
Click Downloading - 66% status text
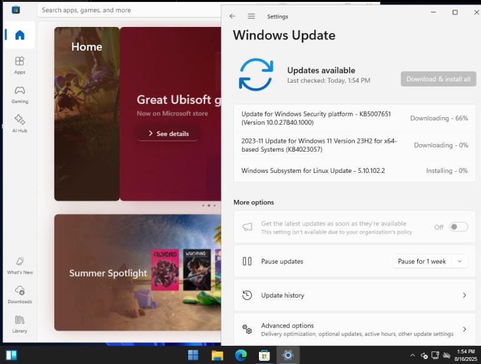pyautogui.click(x=439, y=118)
